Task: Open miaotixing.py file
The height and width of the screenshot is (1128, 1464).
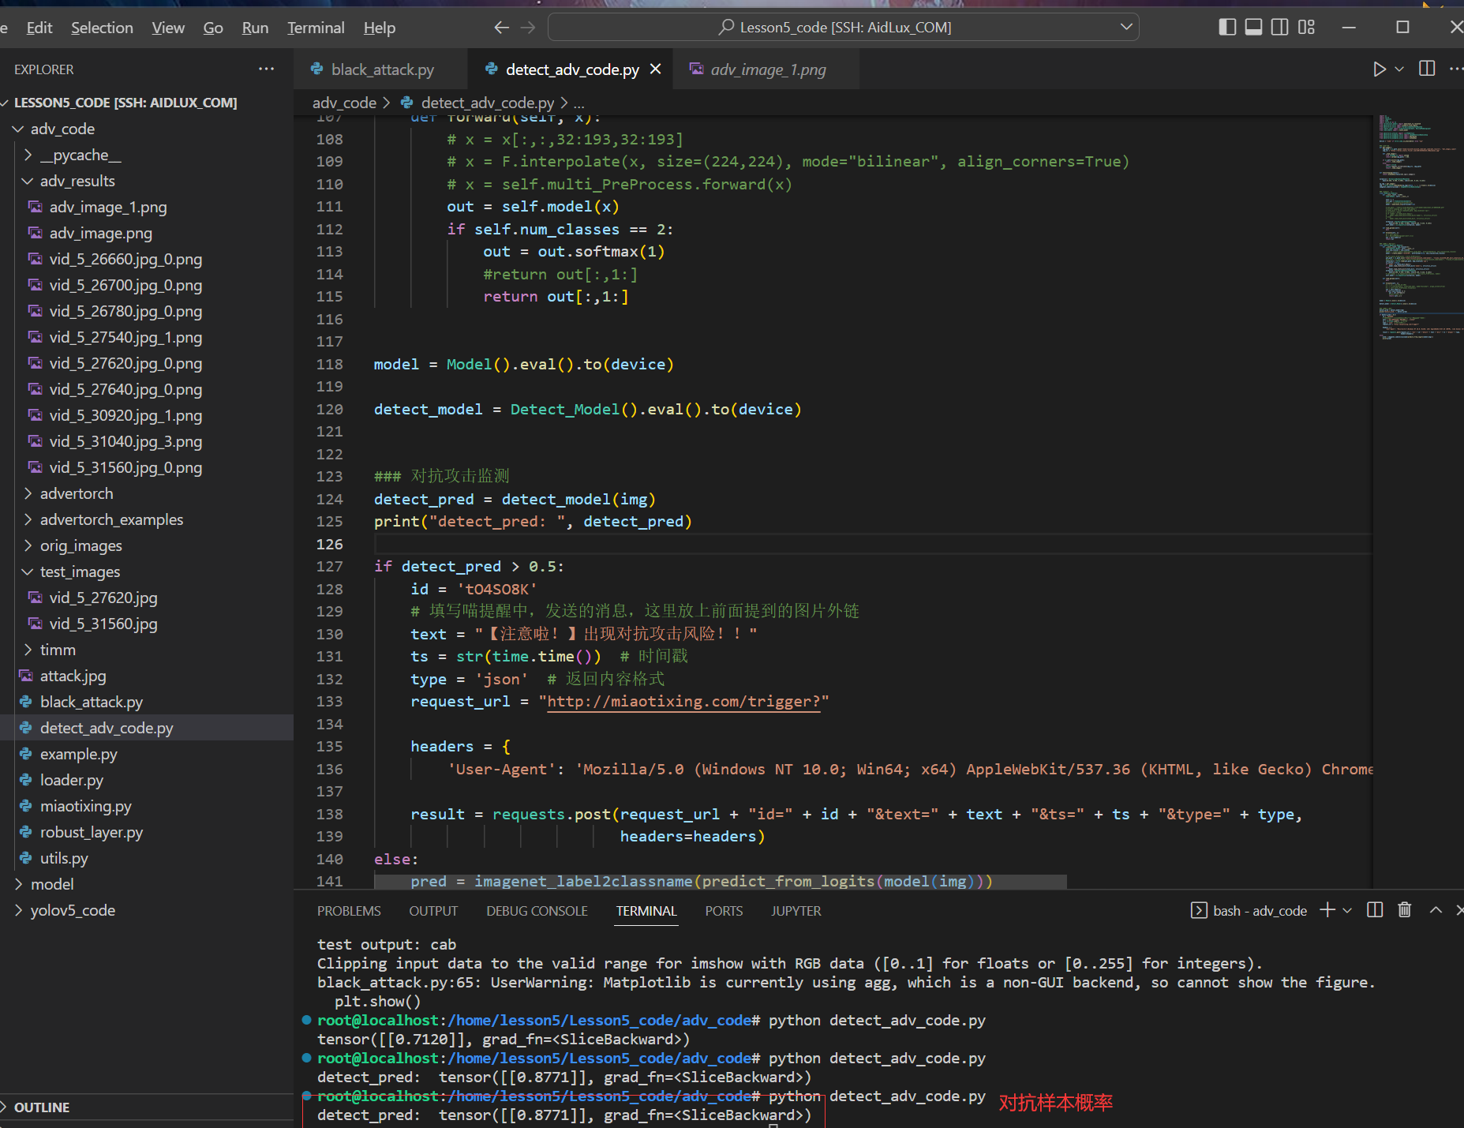Action: coord(147,806)
